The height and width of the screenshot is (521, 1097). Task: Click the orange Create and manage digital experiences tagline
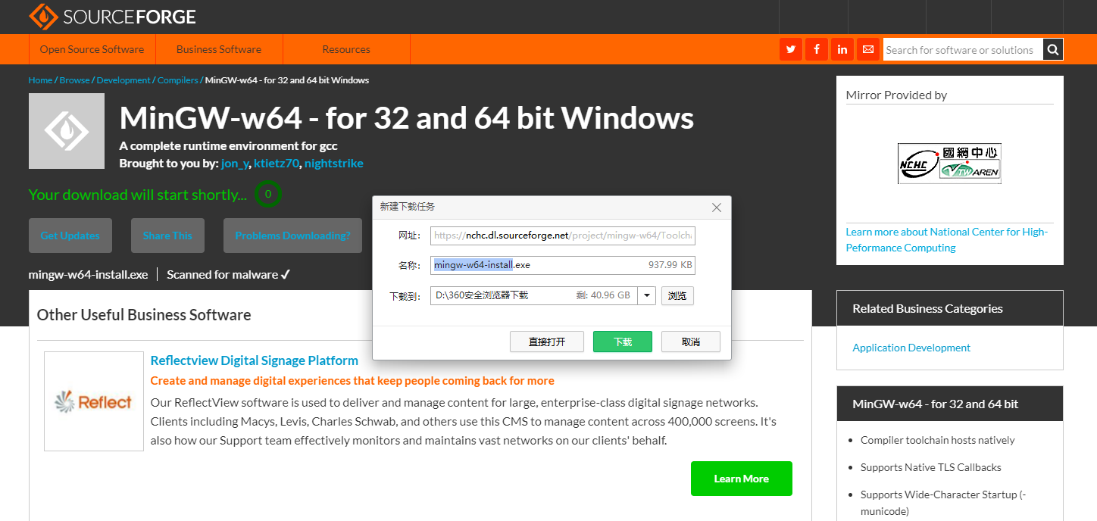(x=352, y=381)
